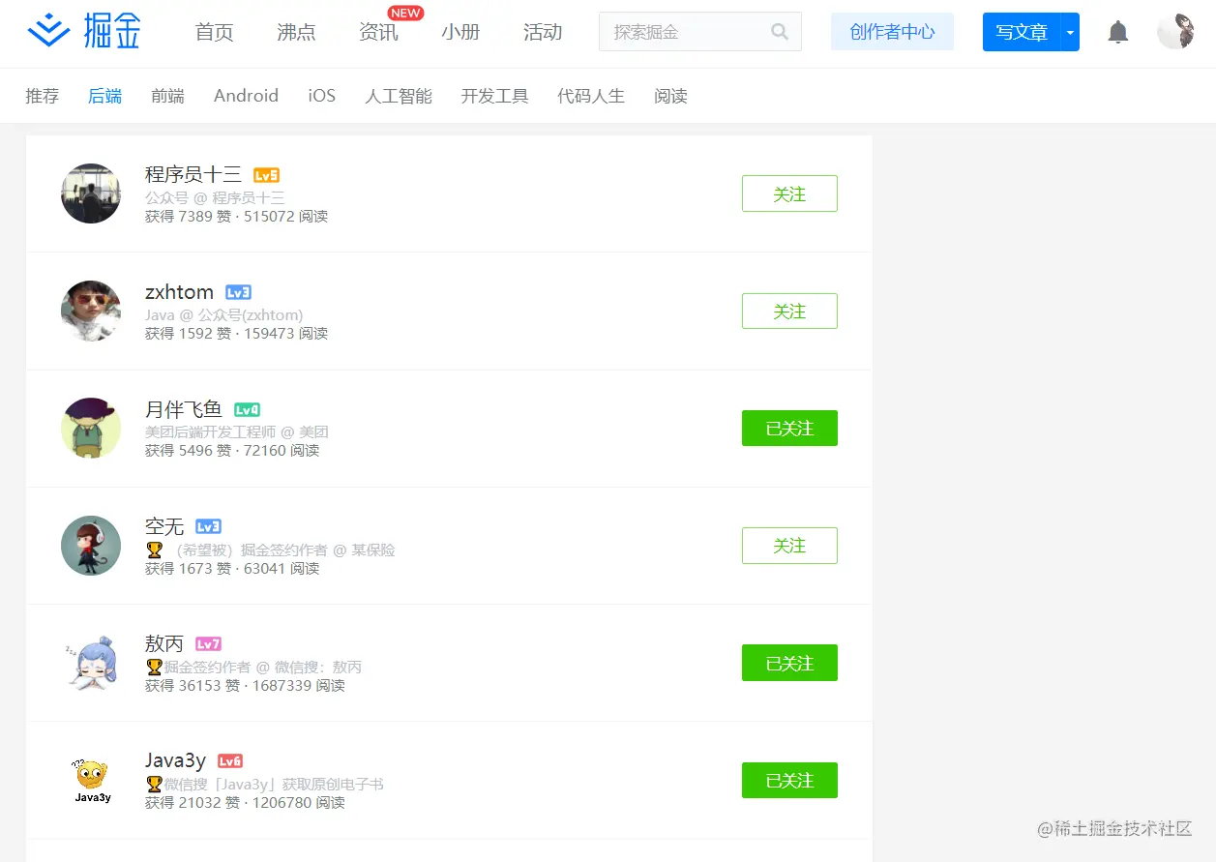The image size is (1216, 862).
Task: Open 沸点 in top navigation
Action: point(296,32)
